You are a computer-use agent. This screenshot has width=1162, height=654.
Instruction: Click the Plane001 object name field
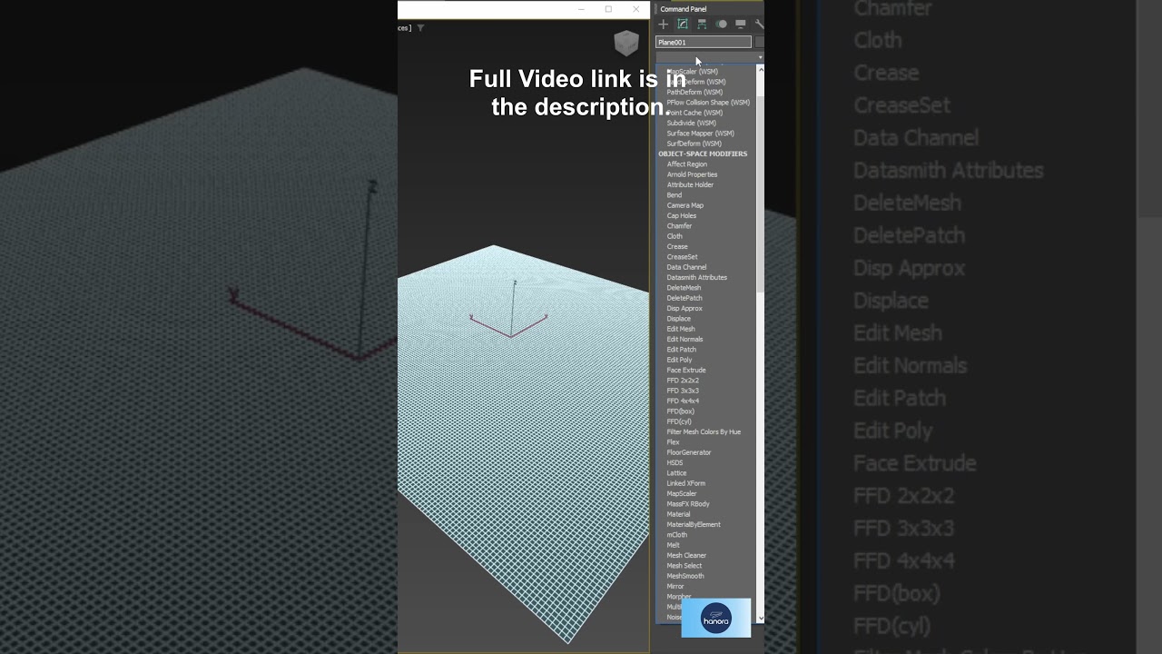[704, 42]
